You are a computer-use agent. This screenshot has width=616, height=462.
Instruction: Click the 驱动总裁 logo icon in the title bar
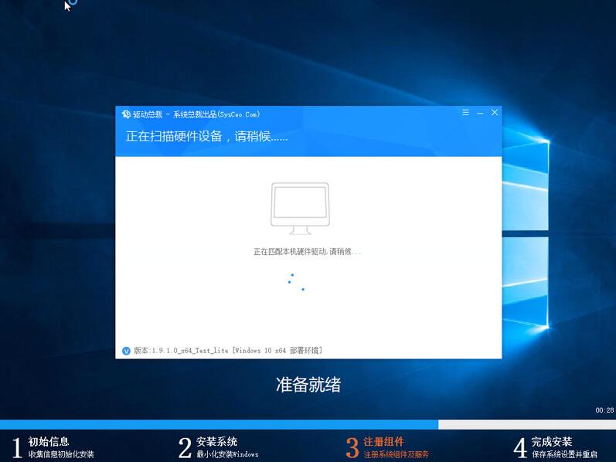(126, 114)
